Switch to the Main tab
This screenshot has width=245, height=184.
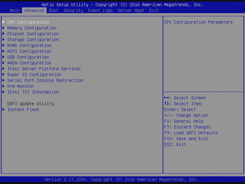pos(15,10)
